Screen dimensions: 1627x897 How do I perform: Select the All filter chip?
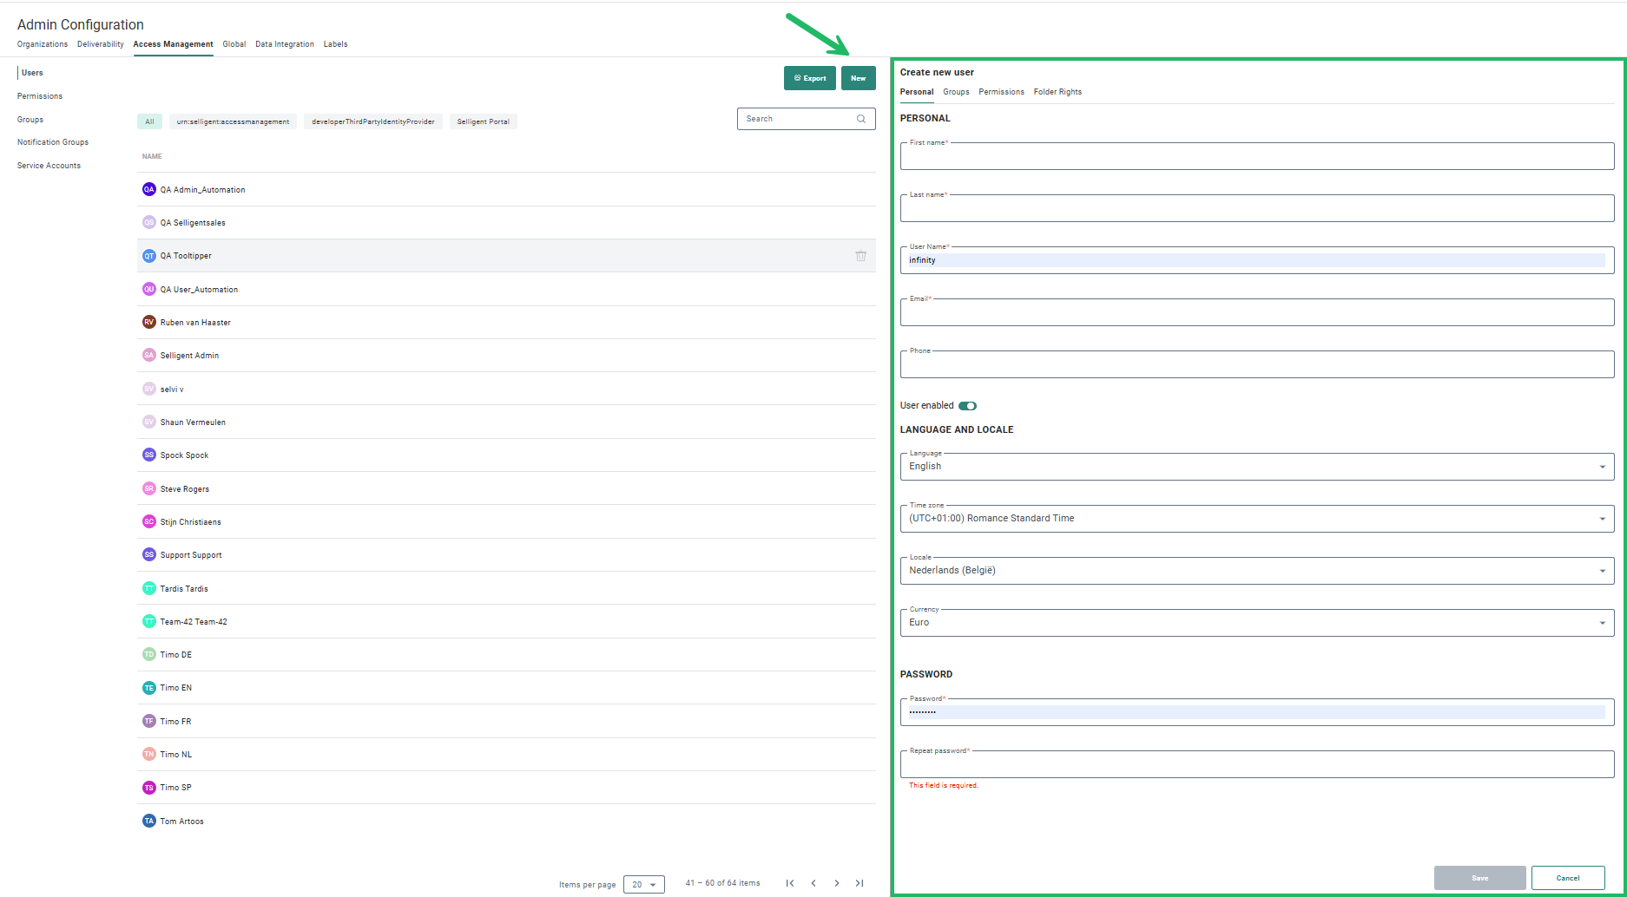pyautogui.click(x=149, y=121)
